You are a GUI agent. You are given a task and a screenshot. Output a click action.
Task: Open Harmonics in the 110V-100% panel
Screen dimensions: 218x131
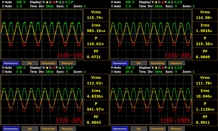point(120,129)
